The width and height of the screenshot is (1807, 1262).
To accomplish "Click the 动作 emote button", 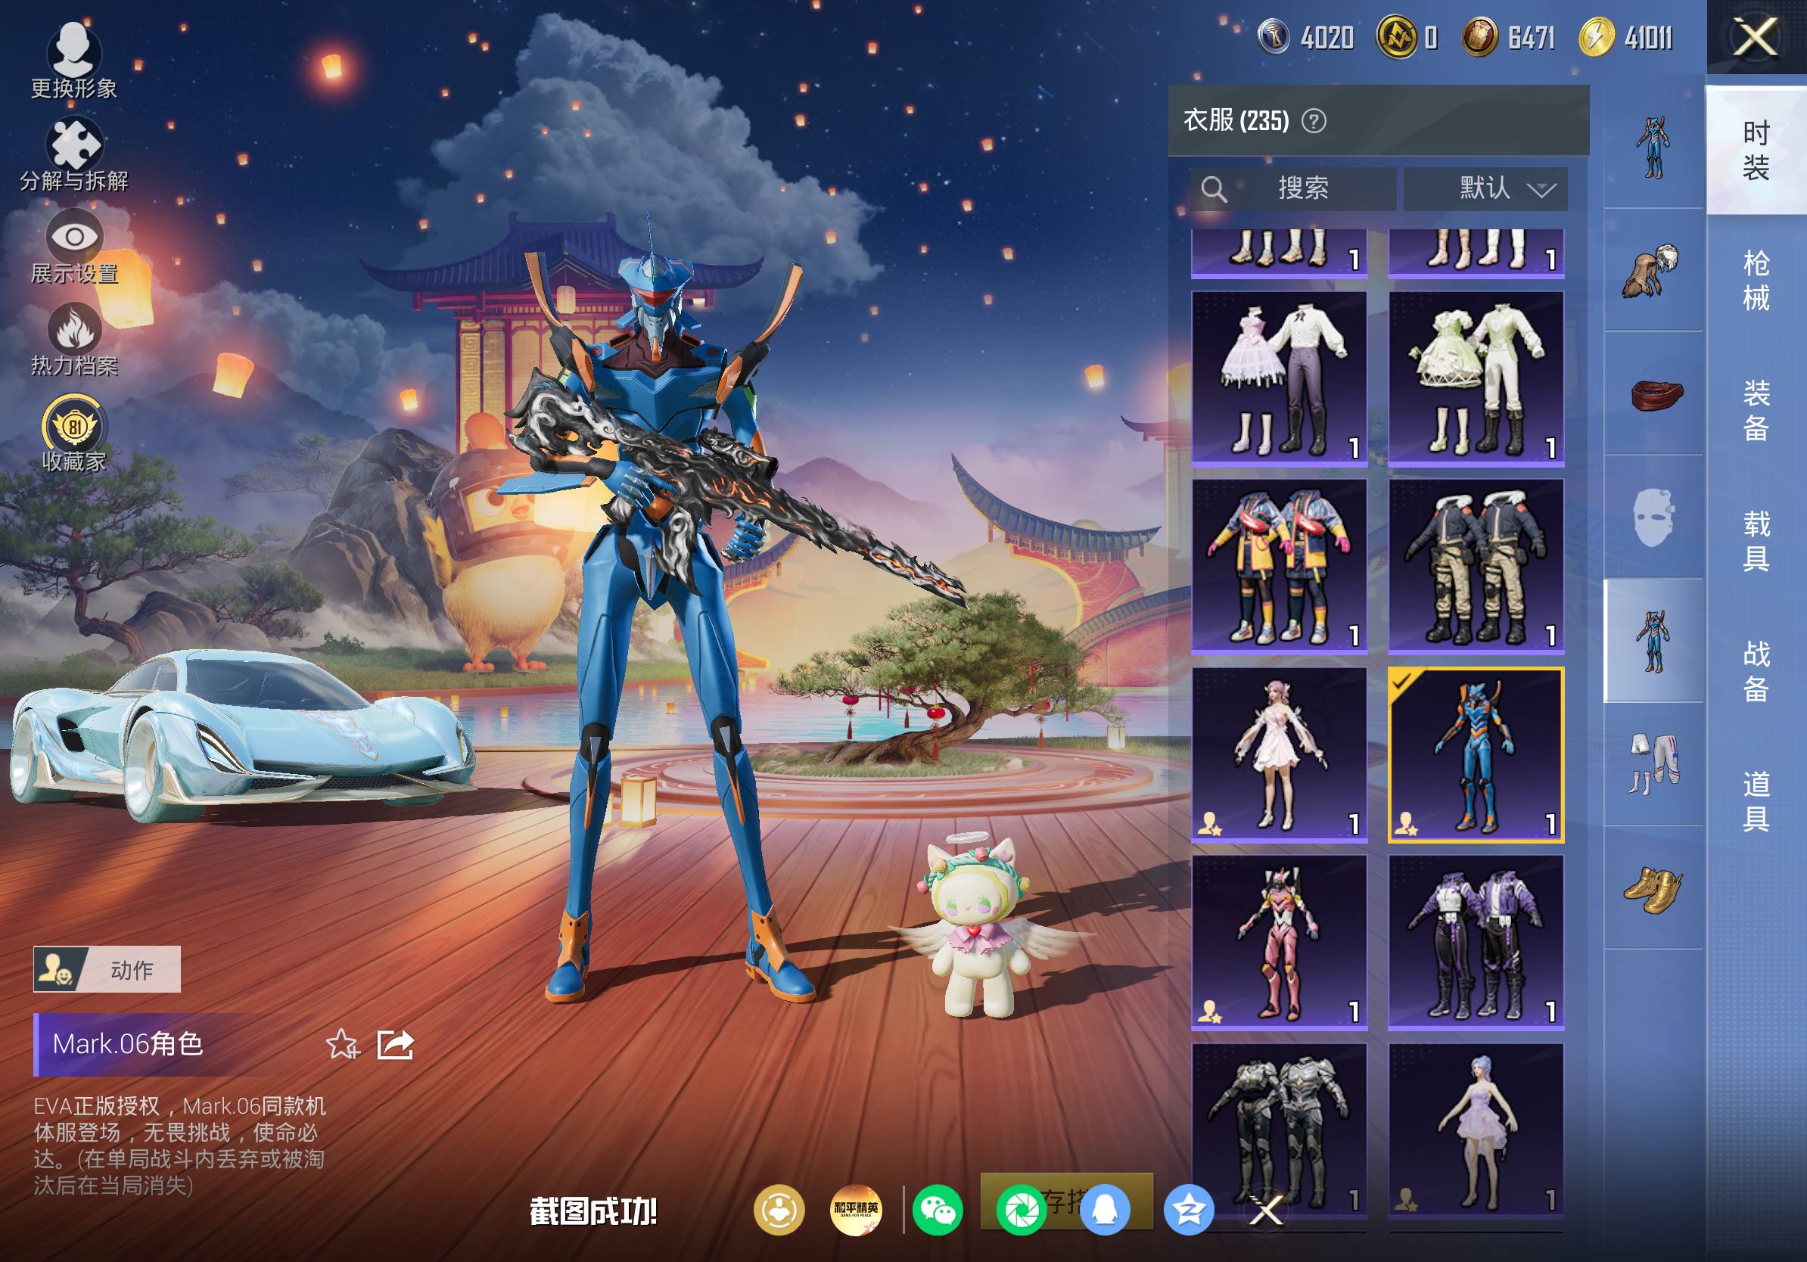I will (x=107, y=969).
